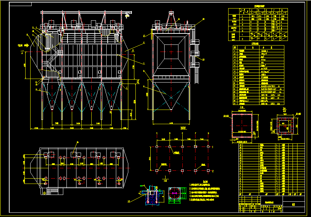Select staircase inside the front elevation
311x217 pixels.
(x=52, y=59)
